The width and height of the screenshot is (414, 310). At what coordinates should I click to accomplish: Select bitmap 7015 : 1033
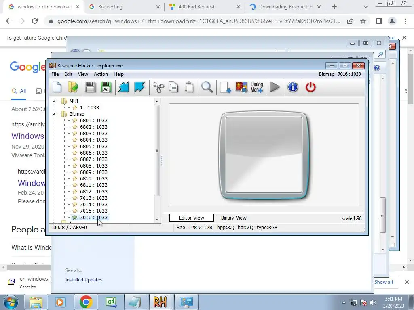coord(93,211)
